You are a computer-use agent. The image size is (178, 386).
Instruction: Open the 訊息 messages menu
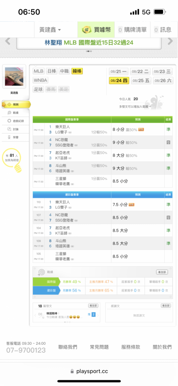[163, 30]
